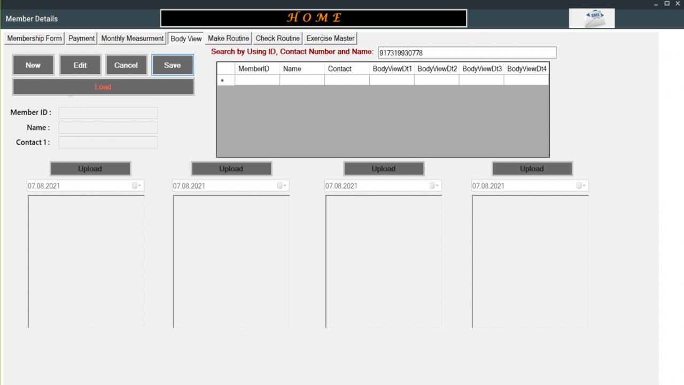Viewport: 684px width, 385px height.
Task: Click the first Upload button
Action: click(90, 168)
